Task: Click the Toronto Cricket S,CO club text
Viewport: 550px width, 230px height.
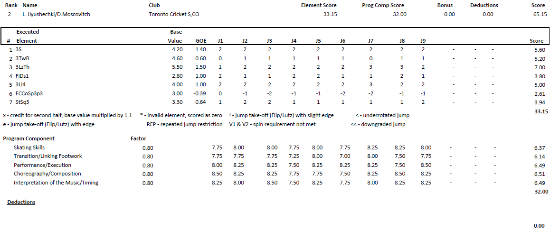Action: point(174,14)
